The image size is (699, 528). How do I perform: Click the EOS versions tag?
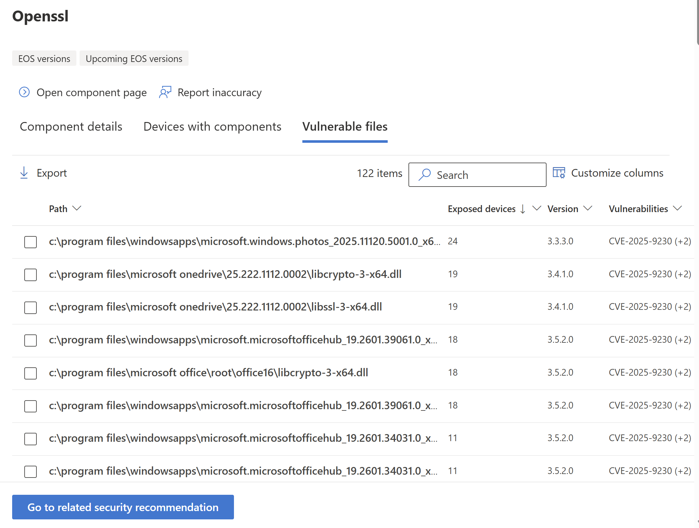(x=44, y=58)
